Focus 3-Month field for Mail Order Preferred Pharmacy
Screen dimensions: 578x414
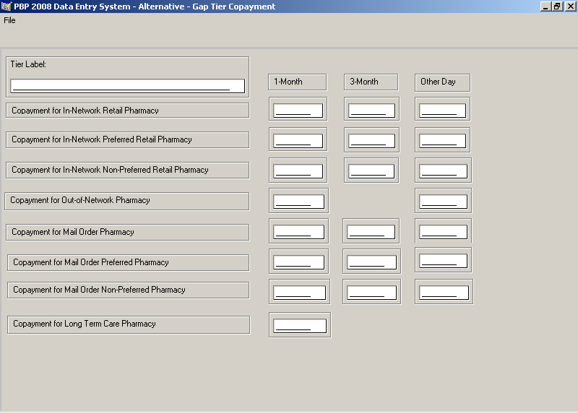click(x=371, y=262)
